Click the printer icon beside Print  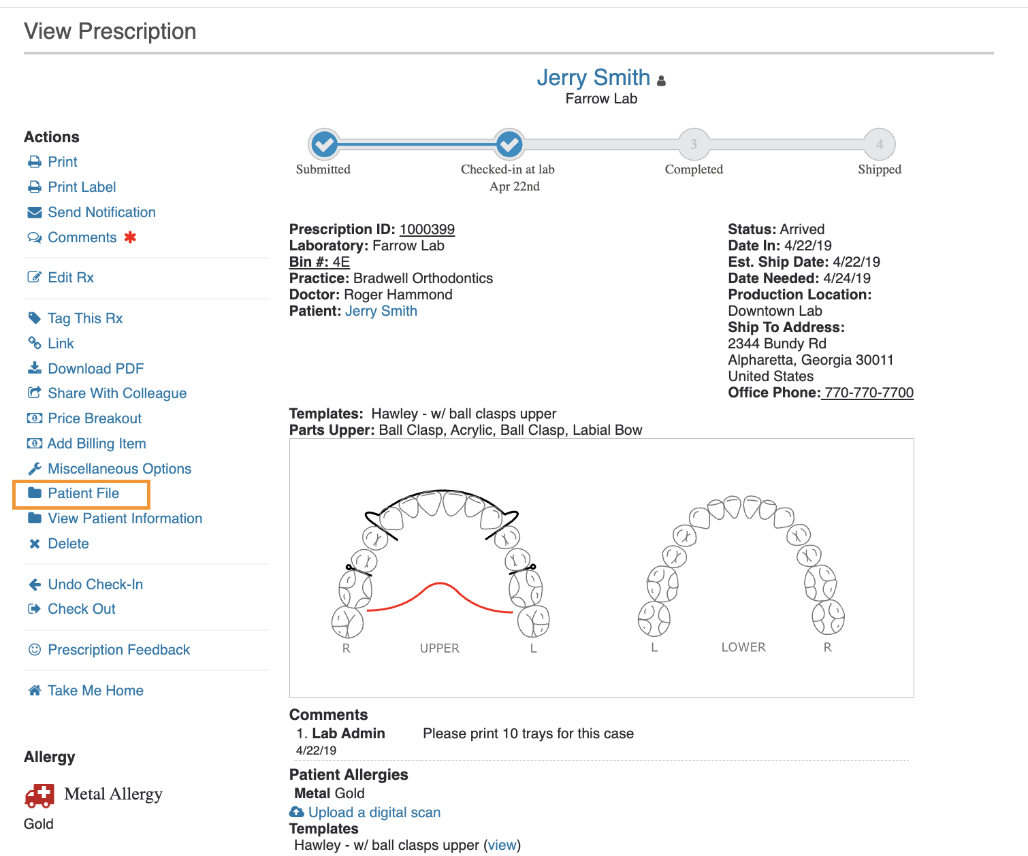[34, 162]
